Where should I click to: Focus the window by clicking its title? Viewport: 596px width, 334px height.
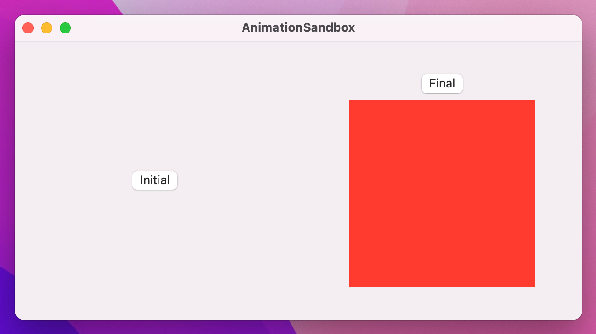point(298,28)
